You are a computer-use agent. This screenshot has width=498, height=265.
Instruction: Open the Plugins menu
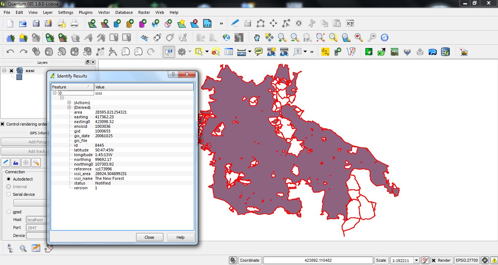[x=86, y=12]
